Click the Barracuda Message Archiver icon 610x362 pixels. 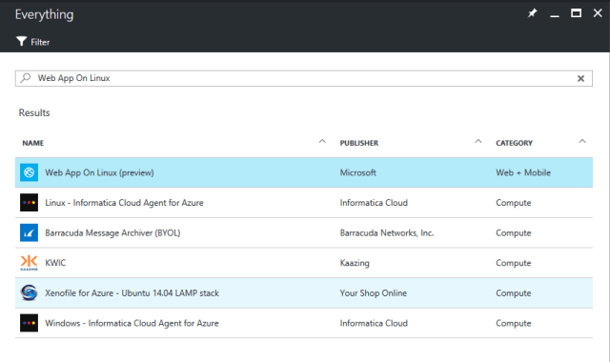(30, 232)
